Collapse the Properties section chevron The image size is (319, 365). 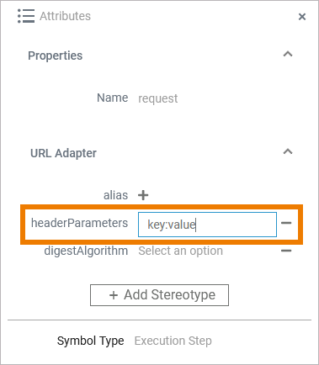tap(288, 54)
